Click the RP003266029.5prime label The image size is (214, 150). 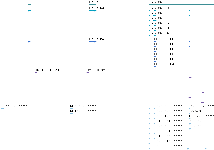click(165, 146)
